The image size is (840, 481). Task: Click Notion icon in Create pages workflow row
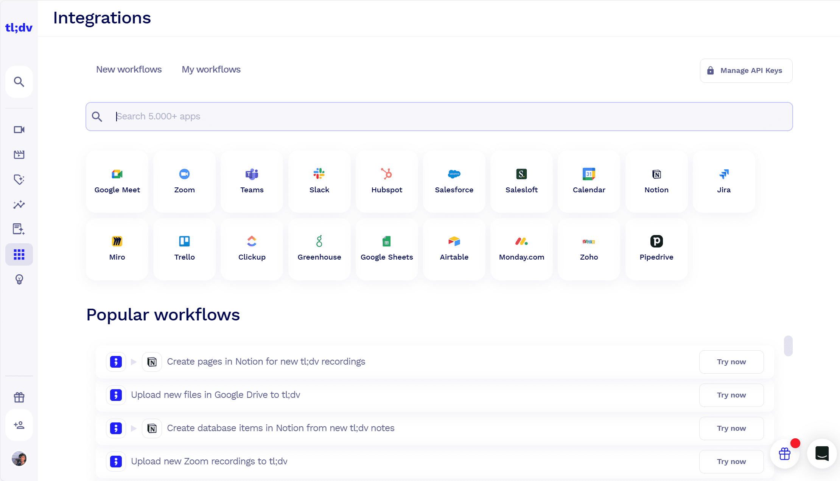point(152,362)
